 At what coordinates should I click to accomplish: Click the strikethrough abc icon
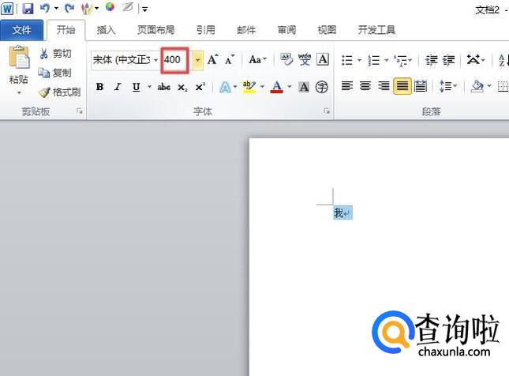[x=164, y=87]
